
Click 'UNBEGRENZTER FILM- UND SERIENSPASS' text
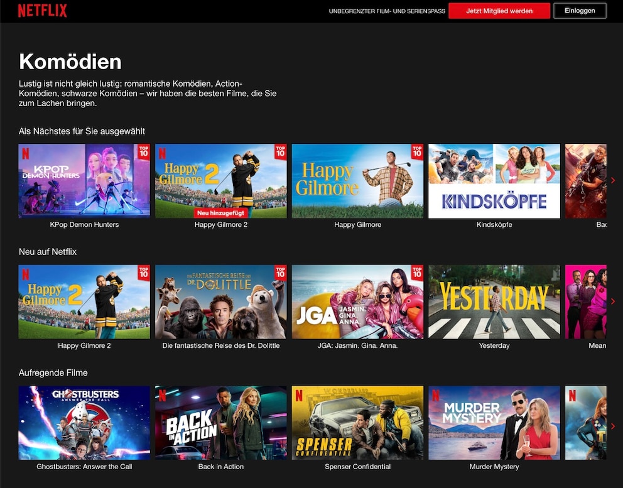point(387,11)
